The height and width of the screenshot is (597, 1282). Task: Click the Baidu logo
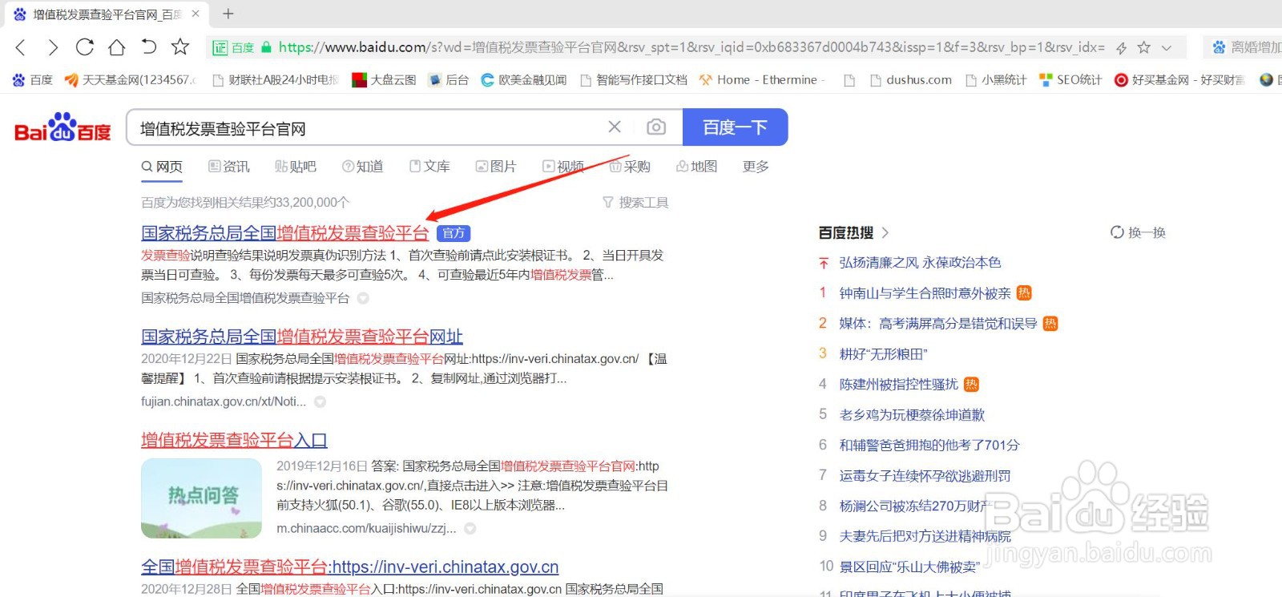pos(62,127)
